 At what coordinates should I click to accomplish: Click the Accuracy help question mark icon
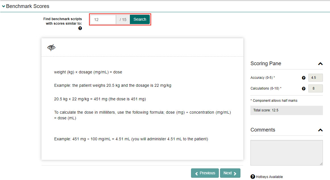pyautogui.click(x=304, y=78)
